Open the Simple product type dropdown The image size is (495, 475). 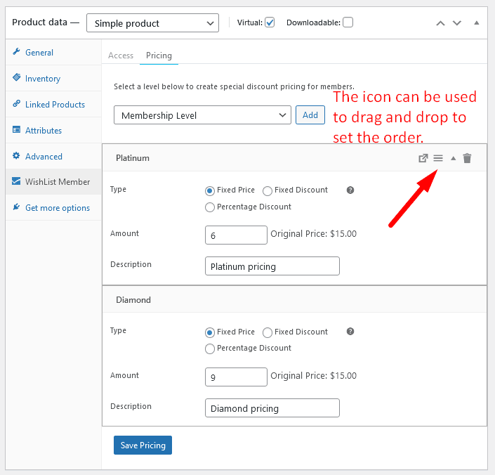click(x=152, y=22)
